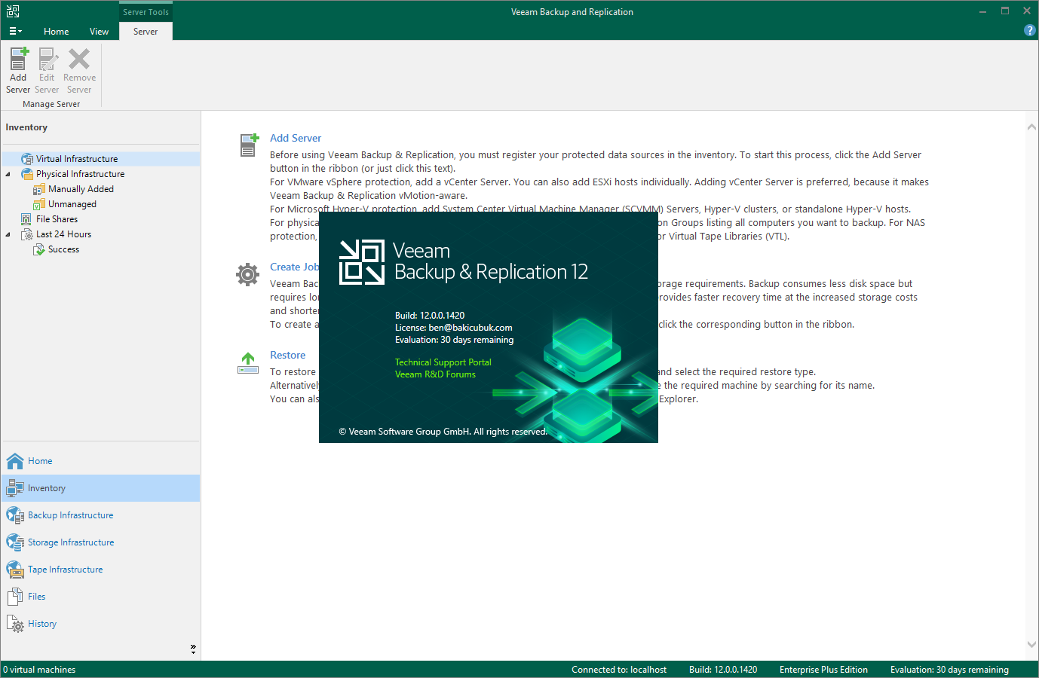Screen dimensions: 1039x678
Task: Click the Veeam app icon in title bar
Action: pyautogui.click(x=13, y=11)
